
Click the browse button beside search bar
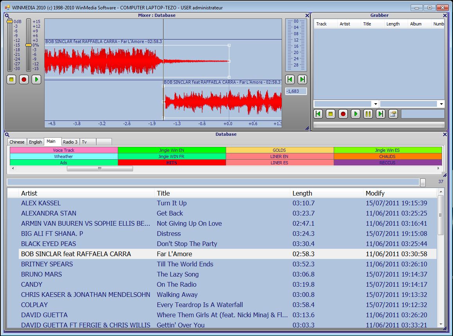pyautogui.click(x=422, y=182)
